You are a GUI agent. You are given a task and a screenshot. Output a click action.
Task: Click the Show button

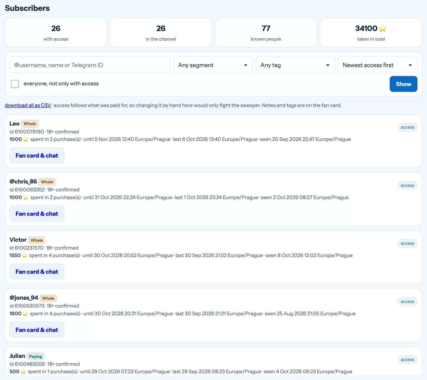point(403,84)
